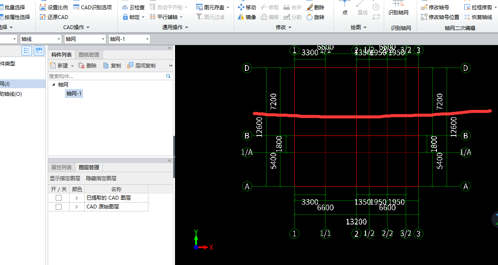The width and height of the screenshot is (498, 265).
Task: Click the search magnifier in component search
Action: (x=168, y=76)
